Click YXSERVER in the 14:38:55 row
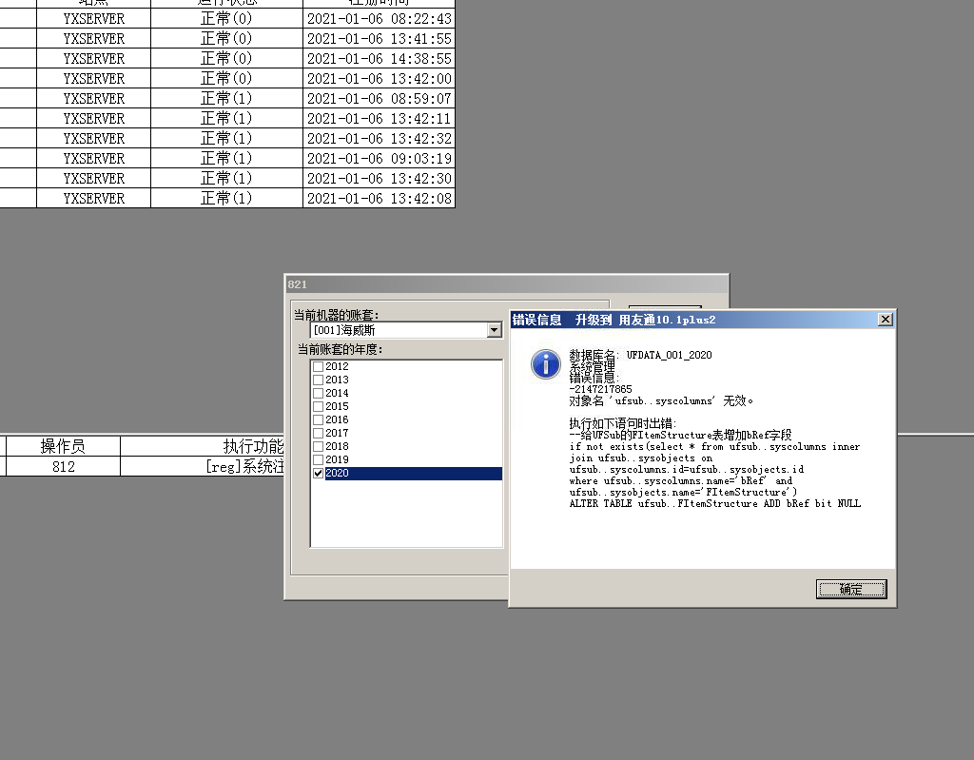This screenshot has width=974, height=760. click(x=94, y=58)
